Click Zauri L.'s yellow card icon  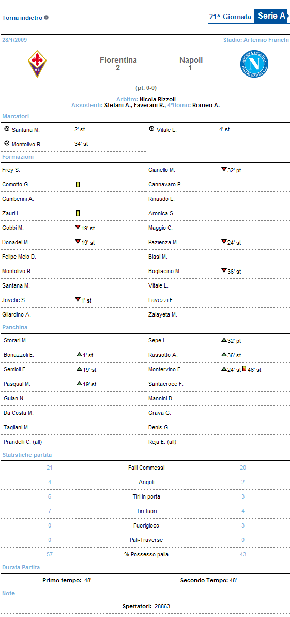click(78, 213)
